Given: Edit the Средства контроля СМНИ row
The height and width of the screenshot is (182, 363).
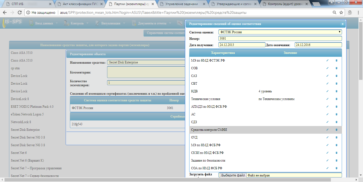Looking at the screenshot, I should (327, 130).
